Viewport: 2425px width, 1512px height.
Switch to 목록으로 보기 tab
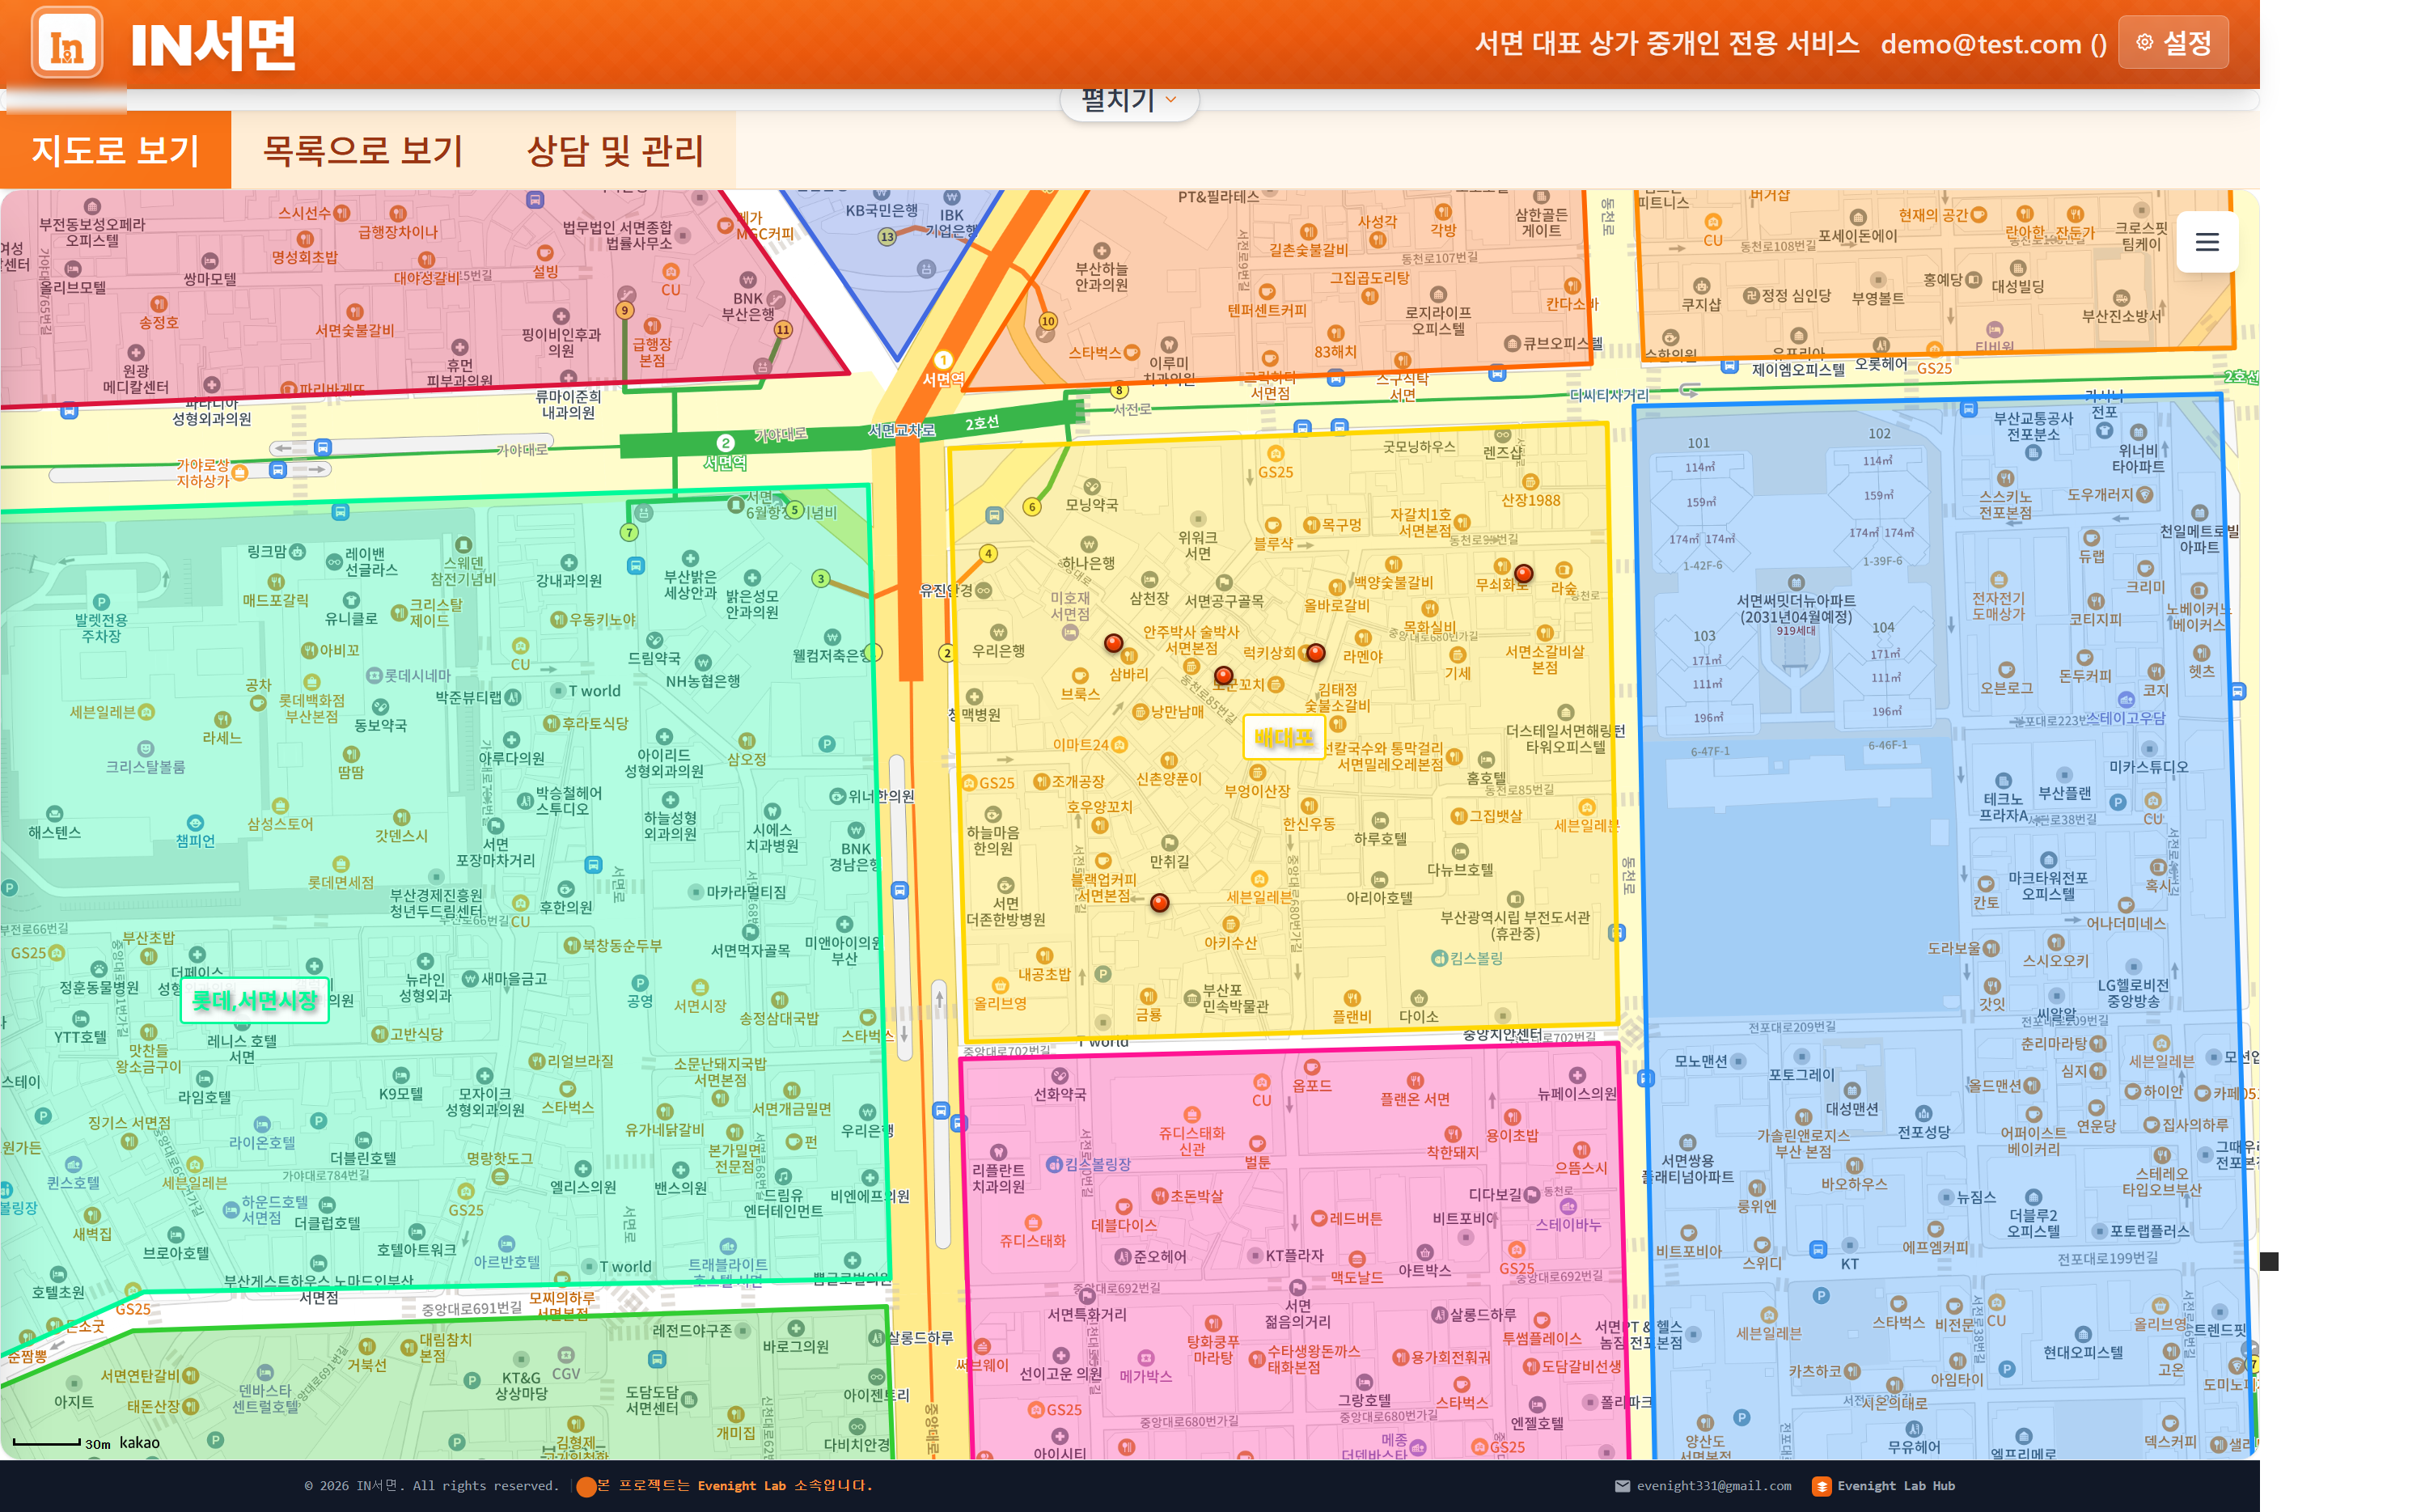(x=362, y=150)
